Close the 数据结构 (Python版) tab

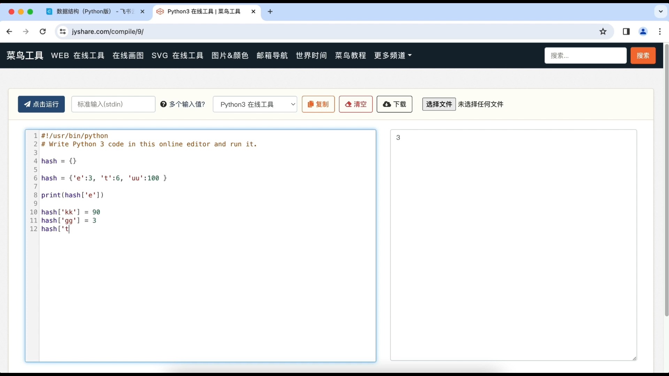pyautogui.click(x=142, y=11)
